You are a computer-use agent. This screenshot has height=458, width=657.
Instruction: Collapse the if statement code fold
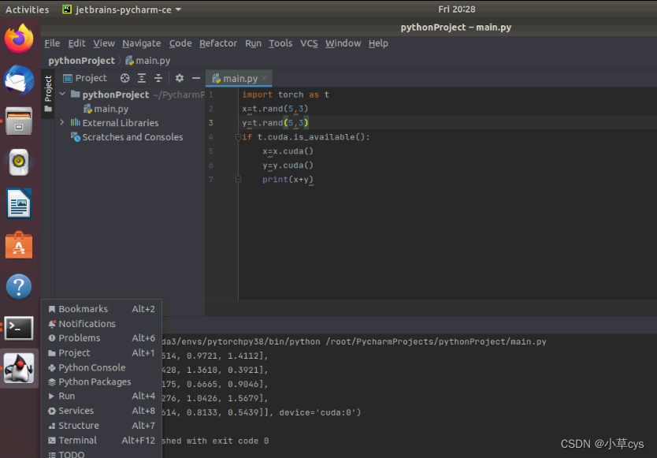pyautogui.click(x=237, y=136)
